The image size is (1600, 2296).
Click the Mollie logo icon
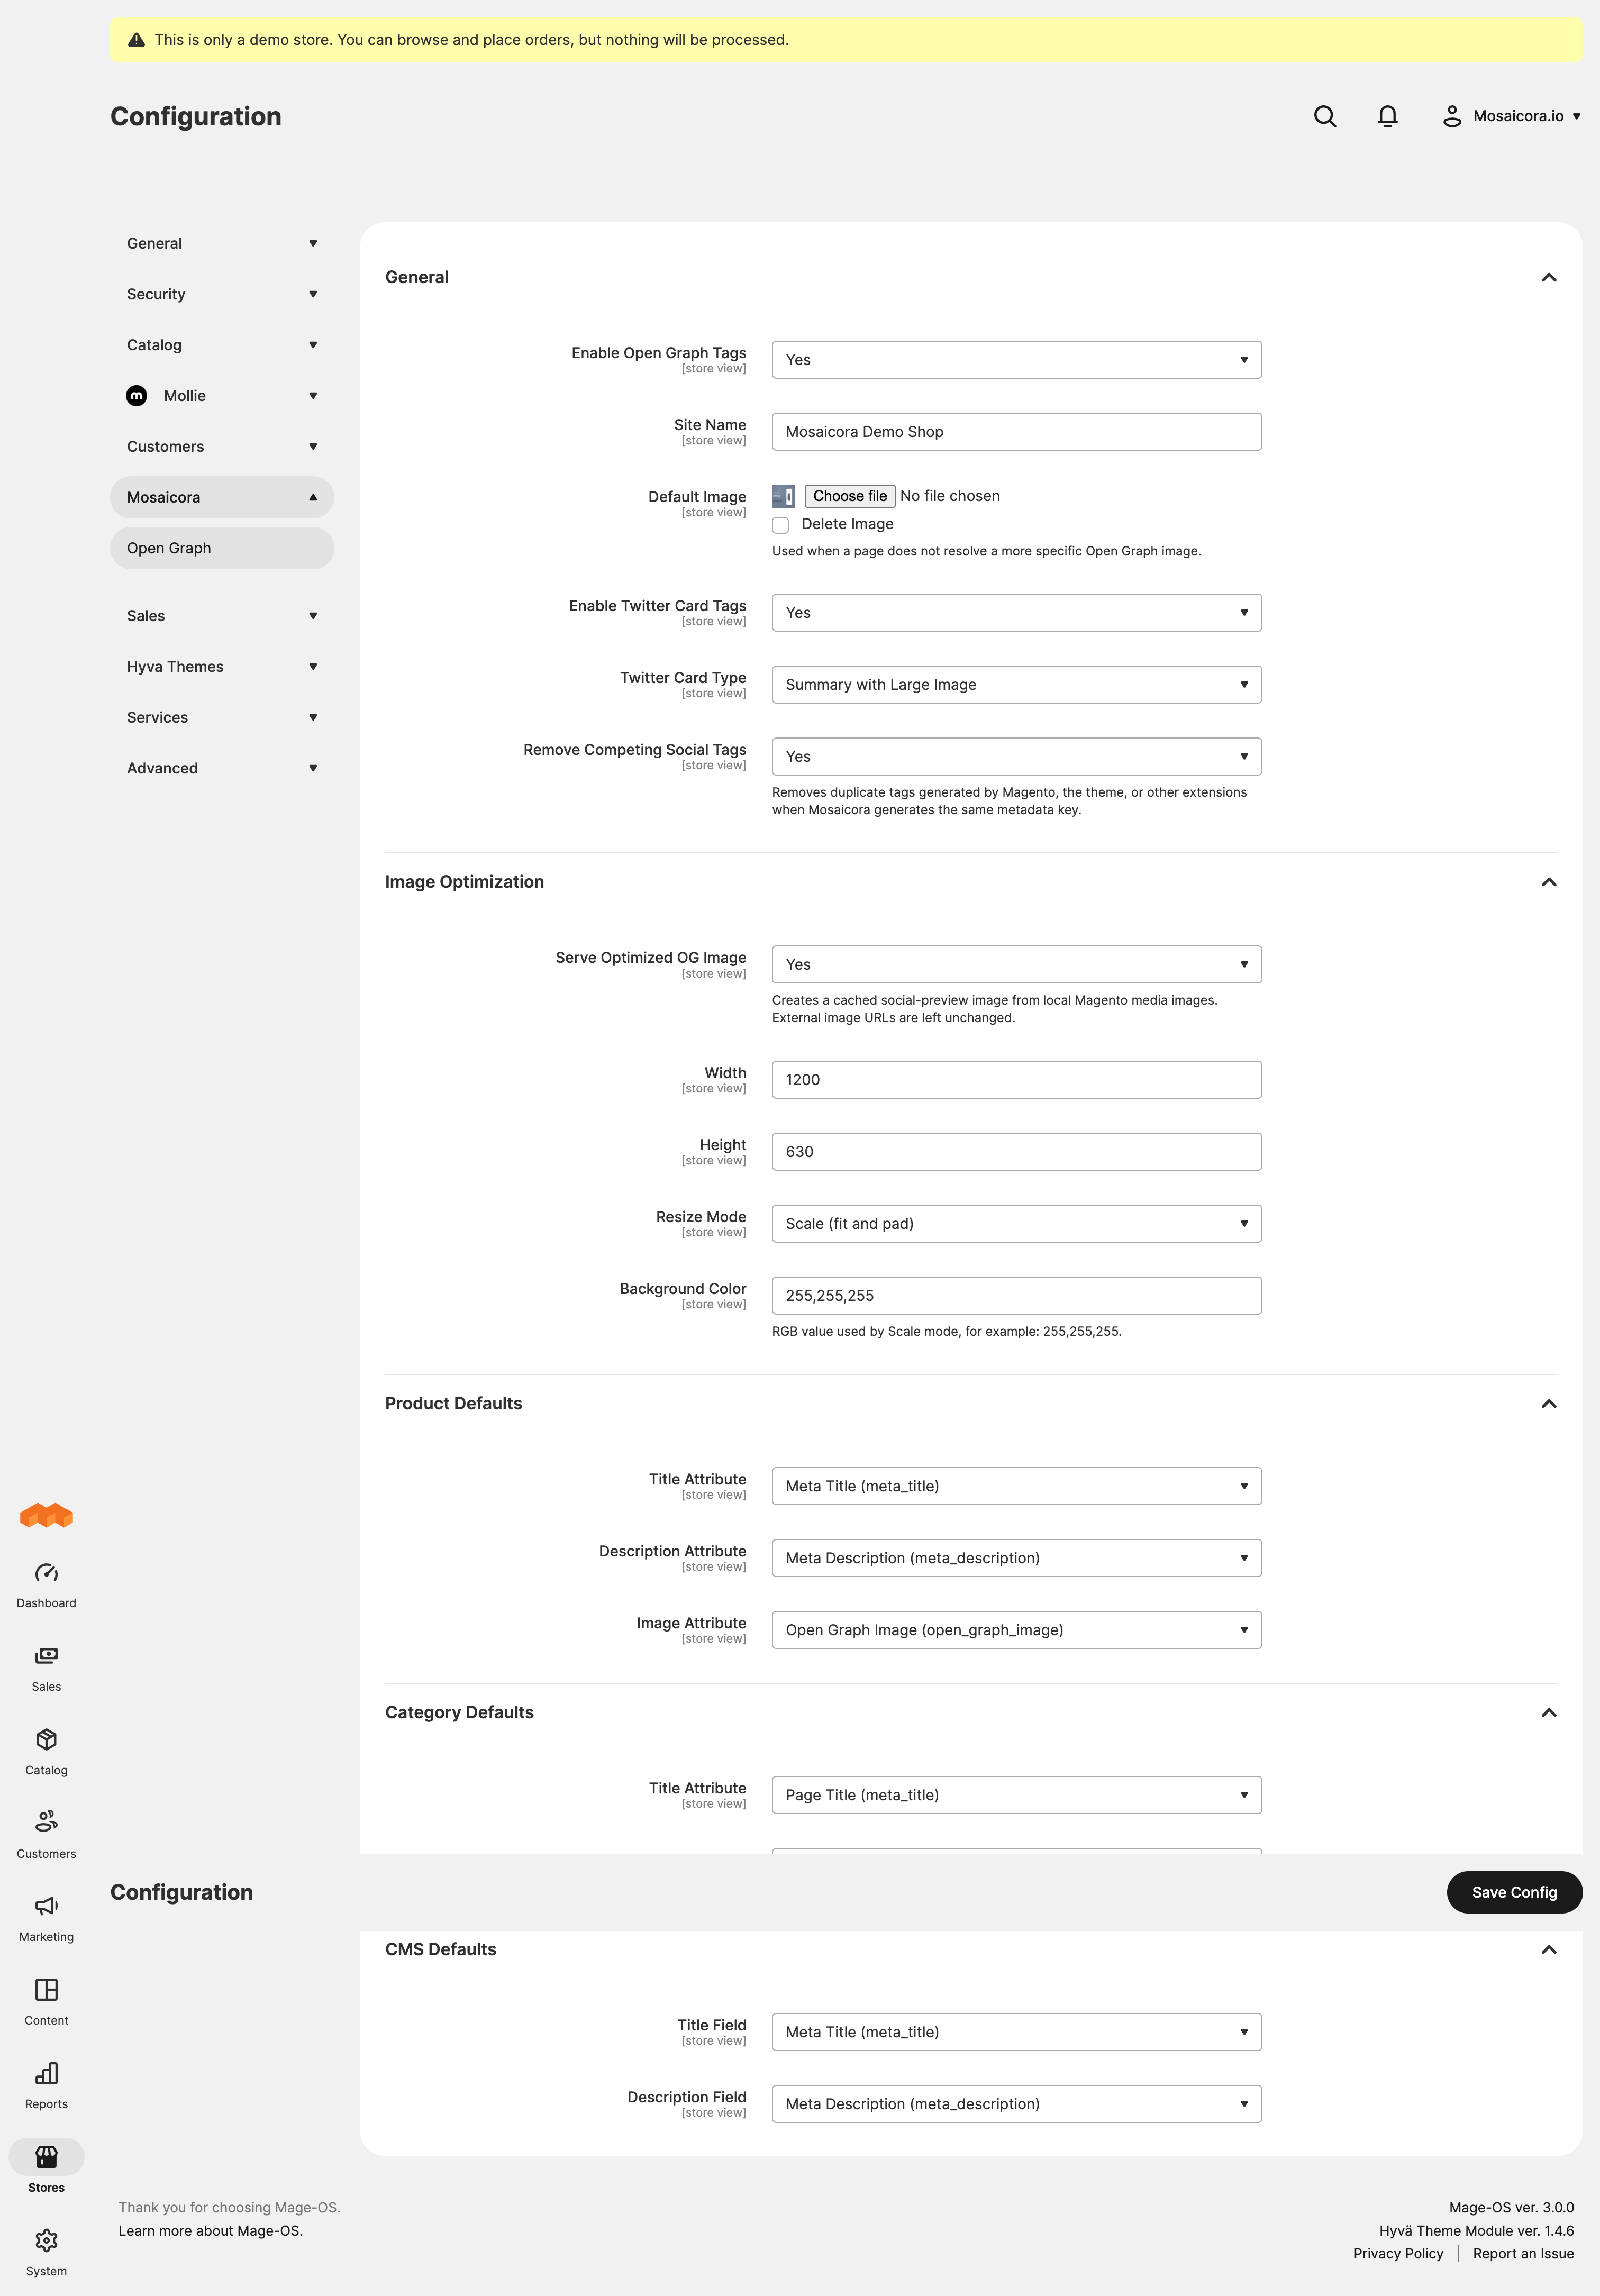pos(137,396)
